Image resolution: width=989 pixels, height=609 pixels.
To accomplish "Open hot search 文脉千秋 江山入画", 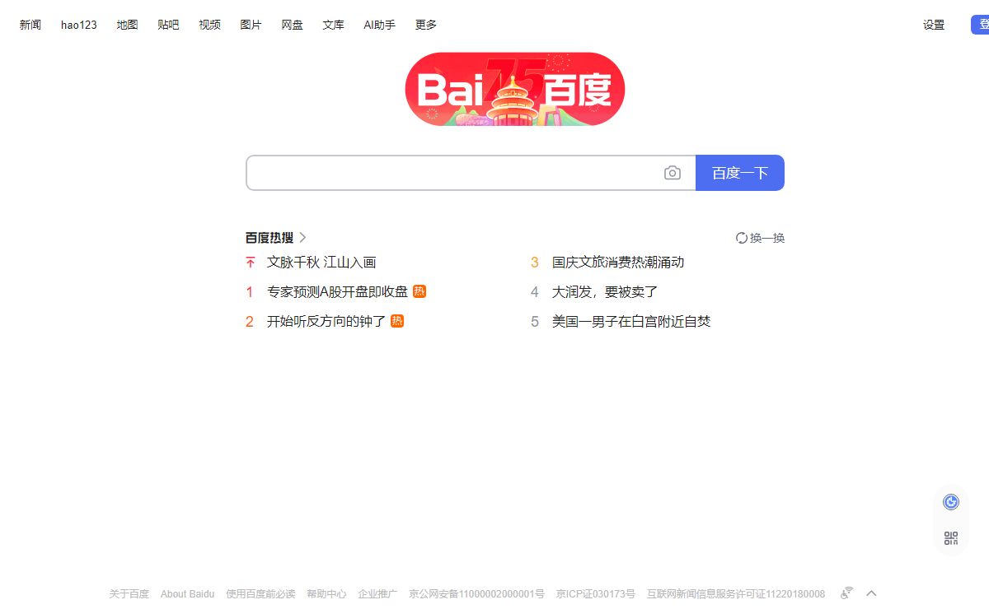I will tap(321, 263).
